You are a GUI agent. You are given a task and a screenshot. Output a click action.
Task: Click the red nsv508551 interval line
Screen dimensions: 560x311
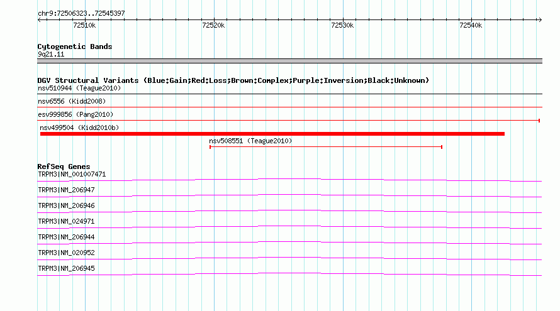pyautogui.click(x=326, y=147)
